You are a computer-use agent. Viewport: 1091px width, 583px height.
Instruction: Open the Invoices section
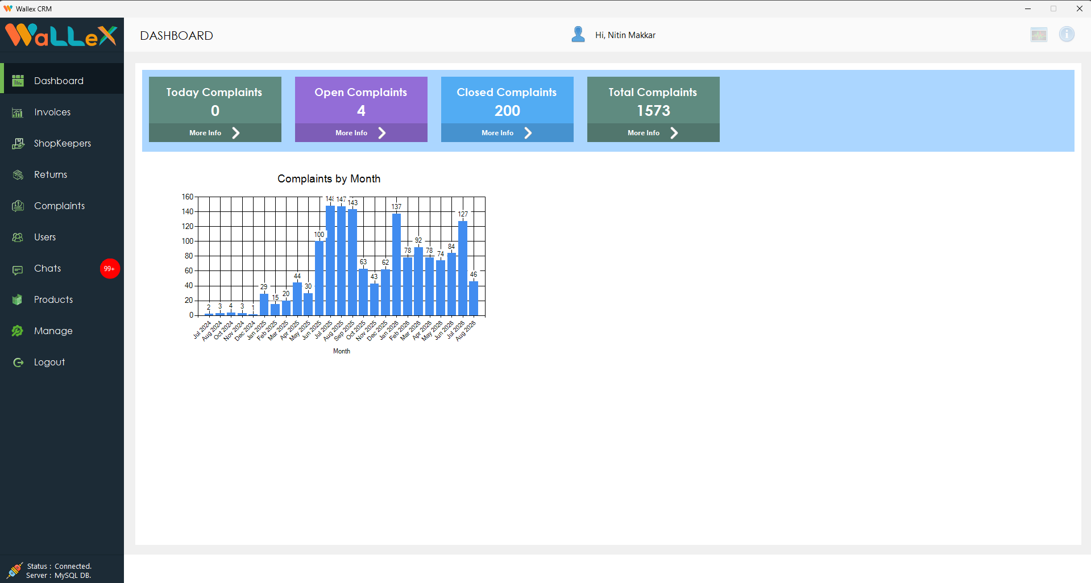[62, 112]
